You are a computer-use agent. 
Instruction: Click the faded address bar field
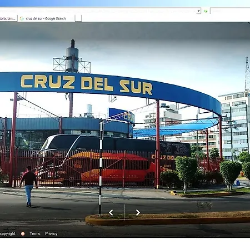pos(98,11)
